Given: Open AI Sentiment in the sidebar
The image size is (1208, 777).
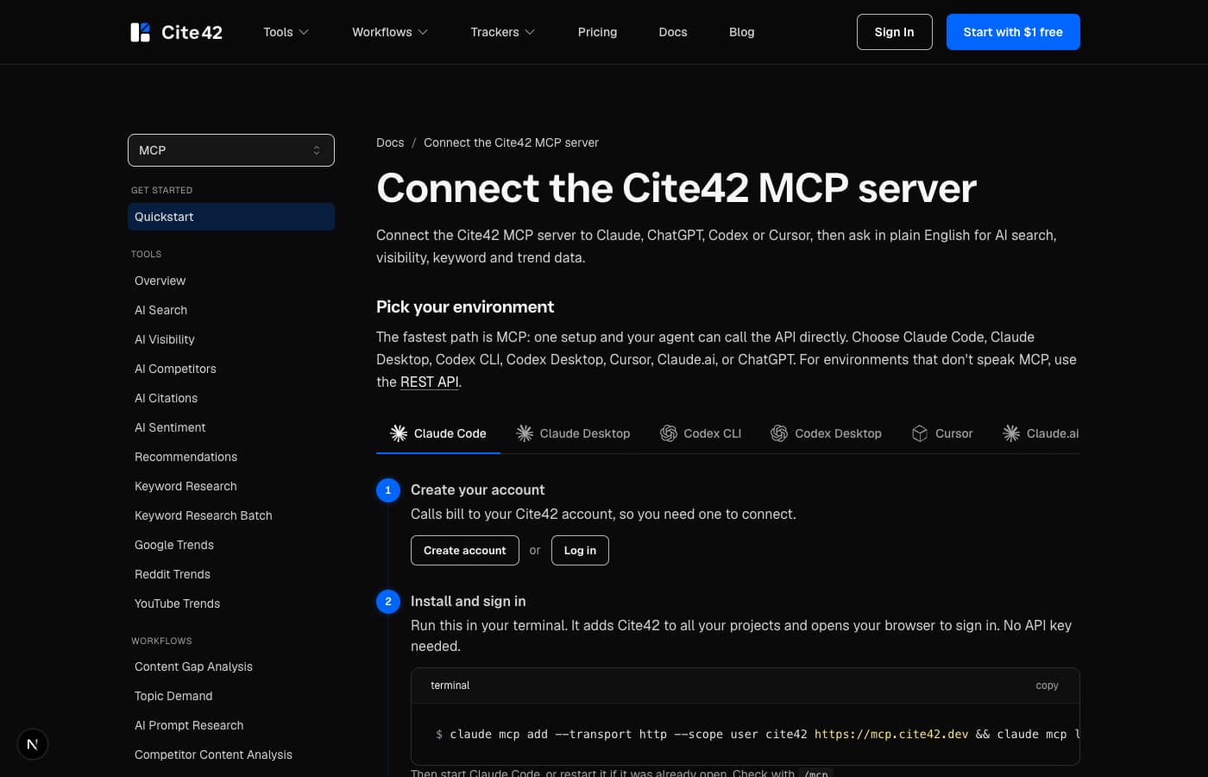Looking at the screenshot, I should tap(231, 427).
